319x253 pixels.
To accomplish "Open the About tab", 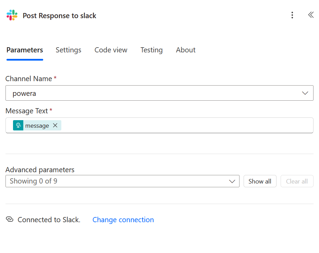I will (x=186, y=50).
